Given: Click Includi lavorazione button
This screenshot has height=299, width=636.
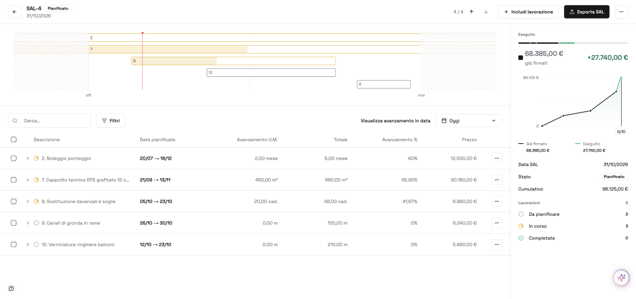Looking at the screenshot, I should pos(528,12).
